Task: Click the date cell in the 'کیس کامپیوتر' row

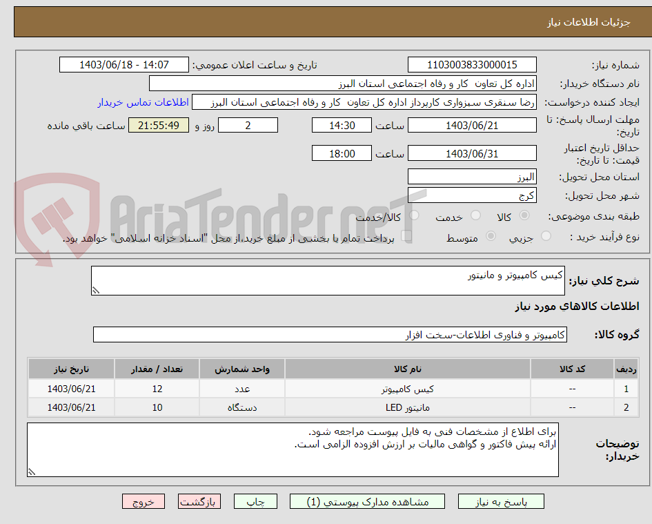Action: click(71, 389)
